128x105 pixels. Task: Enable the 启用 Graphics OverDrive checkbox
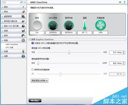[30, 39]
